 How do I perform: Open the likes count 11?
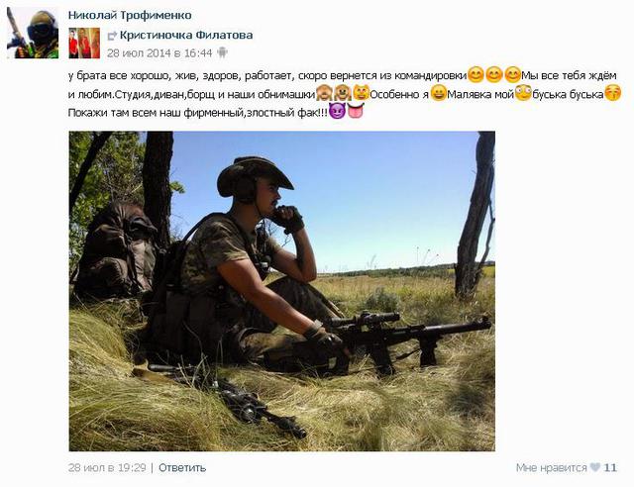click(610, 467)
